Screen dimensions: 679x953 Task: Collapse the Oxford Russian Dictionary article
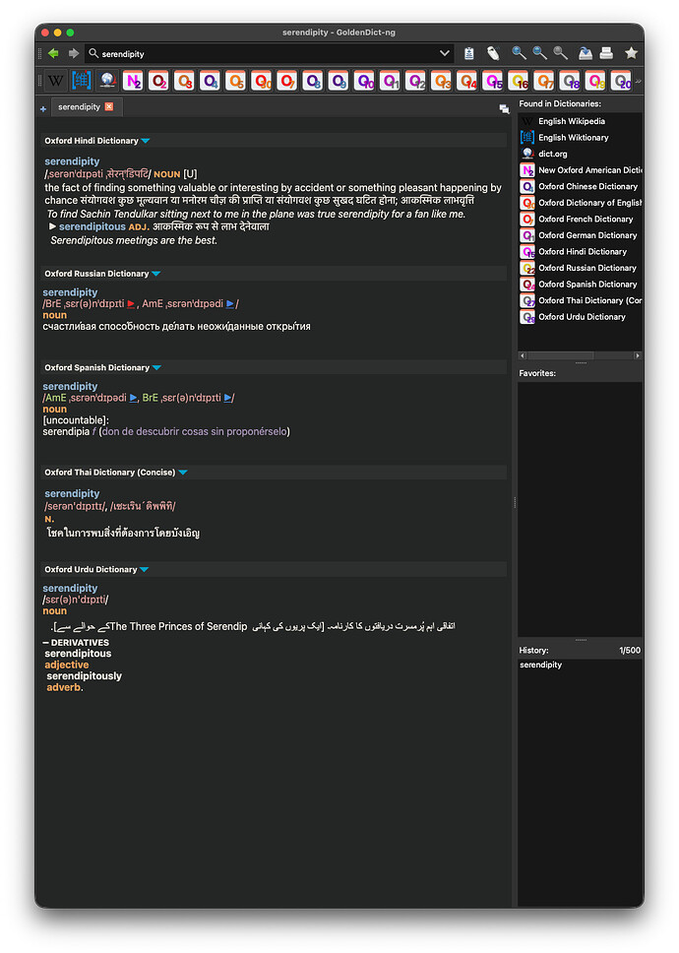[x=156, y=274]
